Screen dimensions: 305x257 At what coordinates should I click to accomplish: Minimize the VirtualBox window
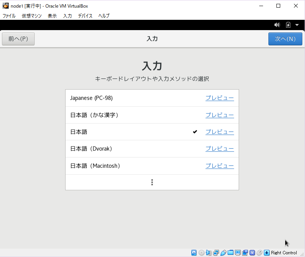coord(261,6)
